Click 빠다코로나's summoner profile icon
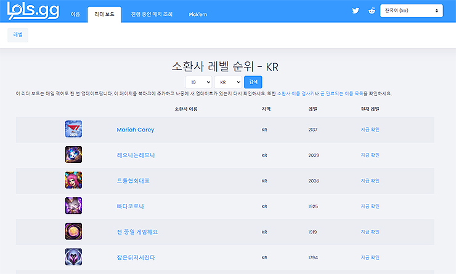The image size is (456, 274). point(73,206)
